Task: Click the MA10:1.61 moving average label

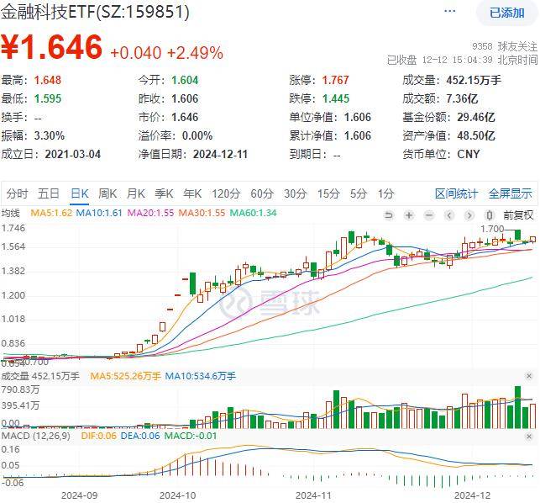Action: pos(99,213)
